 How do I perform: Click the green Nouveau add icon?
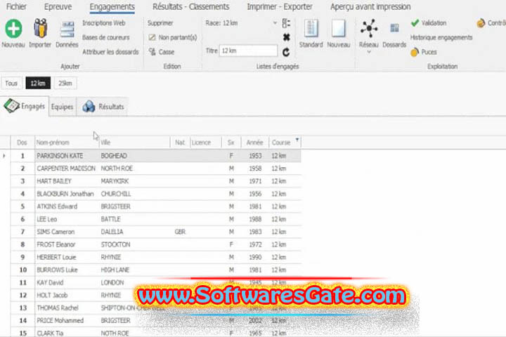coord(13,28)
